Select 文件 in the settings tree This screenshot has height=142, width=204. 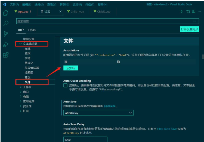pos(27,82)
